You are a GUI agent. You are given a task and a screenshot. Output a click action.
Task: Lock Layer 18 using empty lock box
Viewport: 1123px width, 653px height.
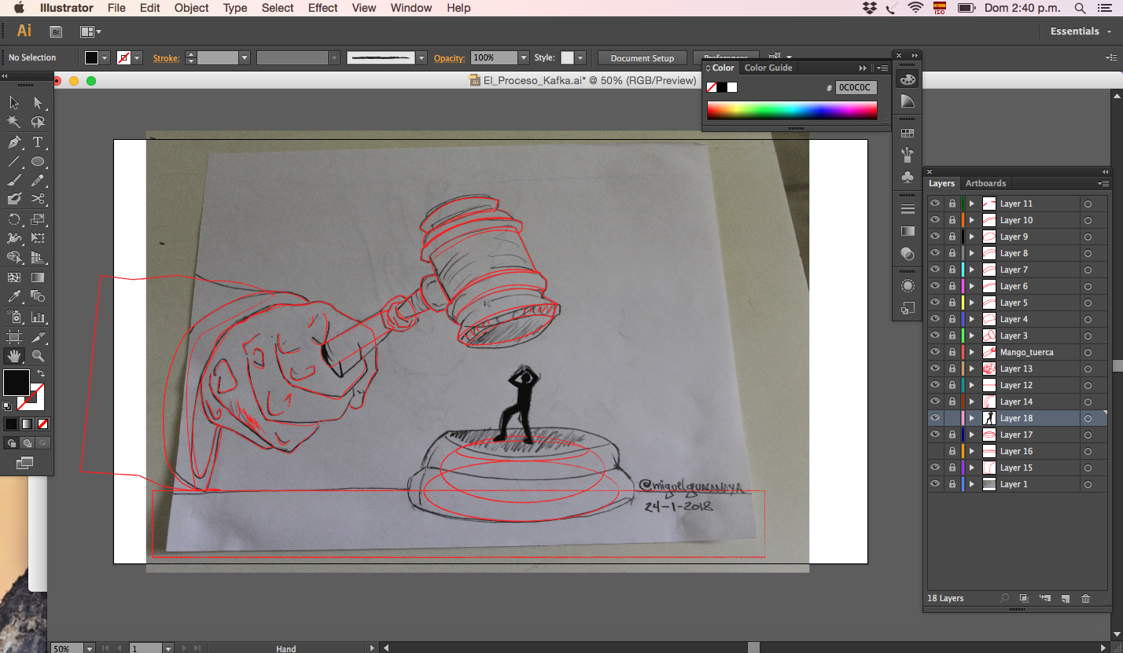[x=952, y=418]
